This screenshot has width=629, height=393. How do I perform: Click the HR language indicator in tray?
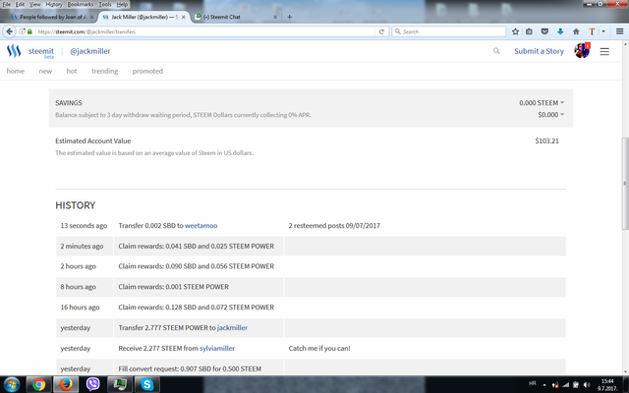tap(533, 384)
